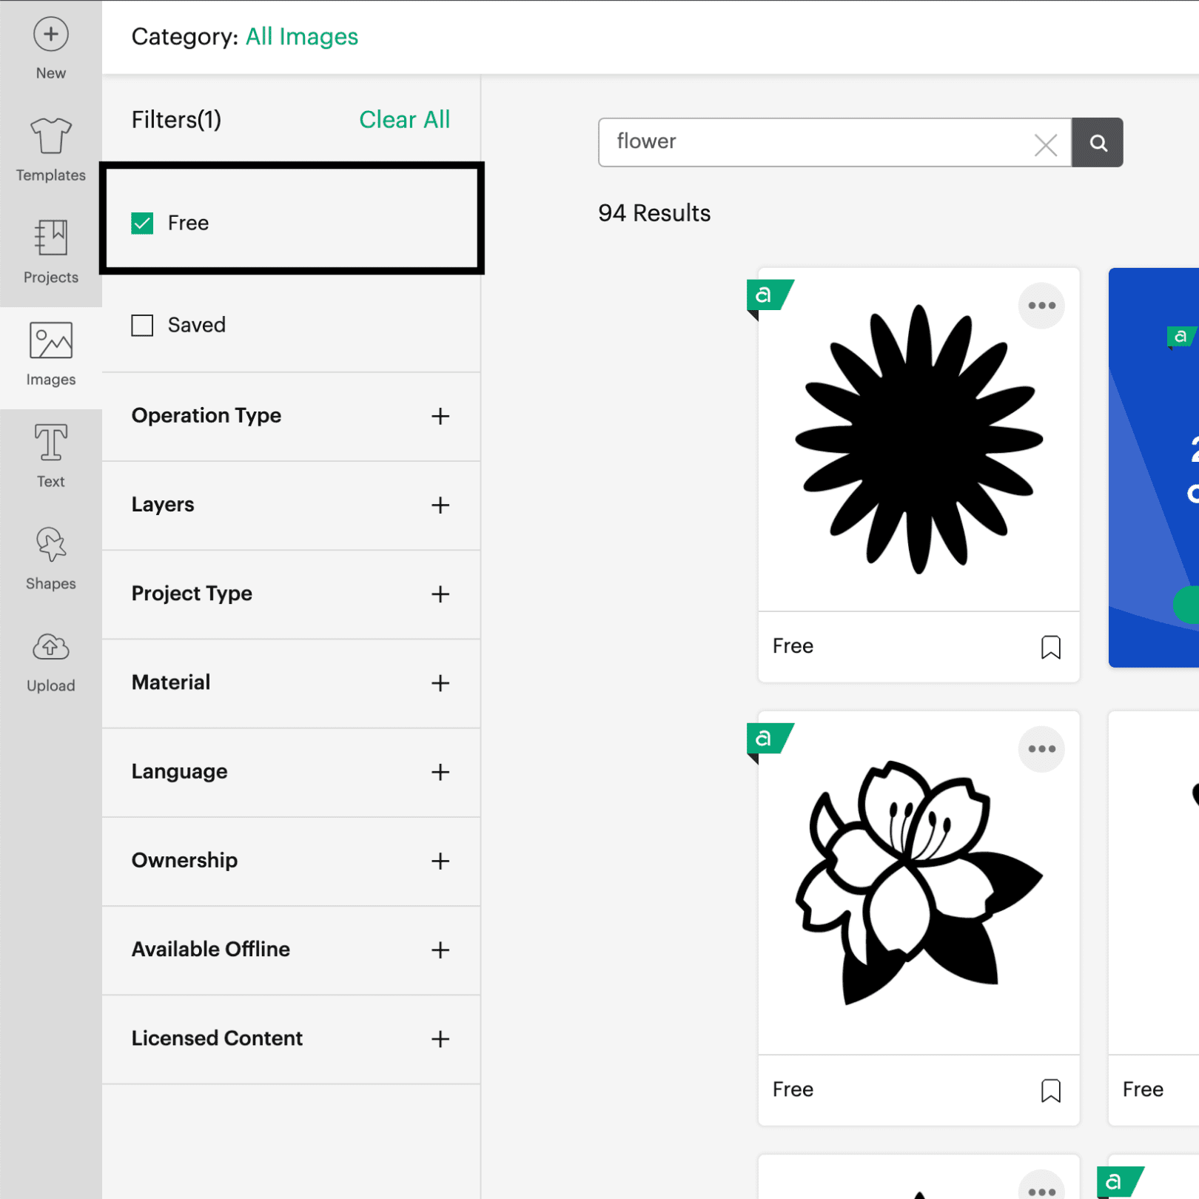Open more options on daisy image
Image resolution: width=1199 pixels, height=1199 pixels.
(x=1041, y=306)
